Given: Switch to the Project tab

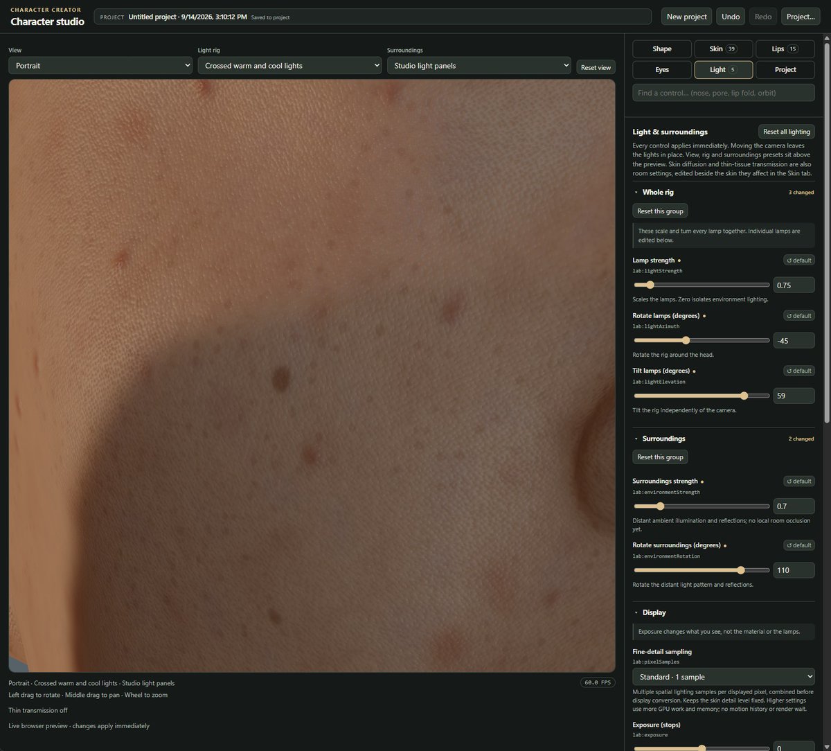Looking at the screenshot, I should pyautogui.click(x=785, y=70).
